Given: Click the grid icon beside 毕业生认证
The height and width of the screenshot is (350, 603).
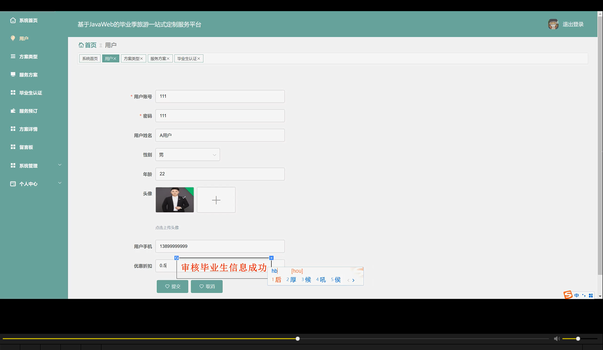Looking at the screenshot, I should click(13, 92).
